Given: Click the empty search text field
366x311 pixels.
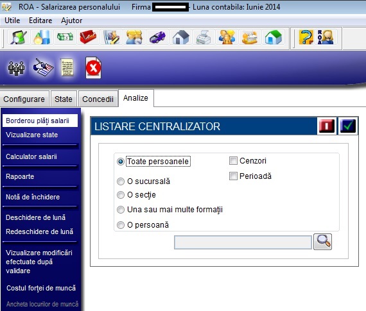Looking at the screenshot, I should 243,242.
